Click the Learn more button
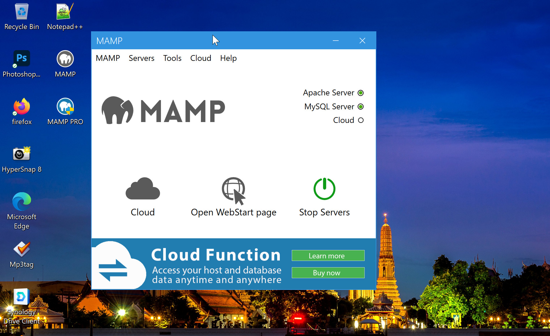 click(328, 255)
